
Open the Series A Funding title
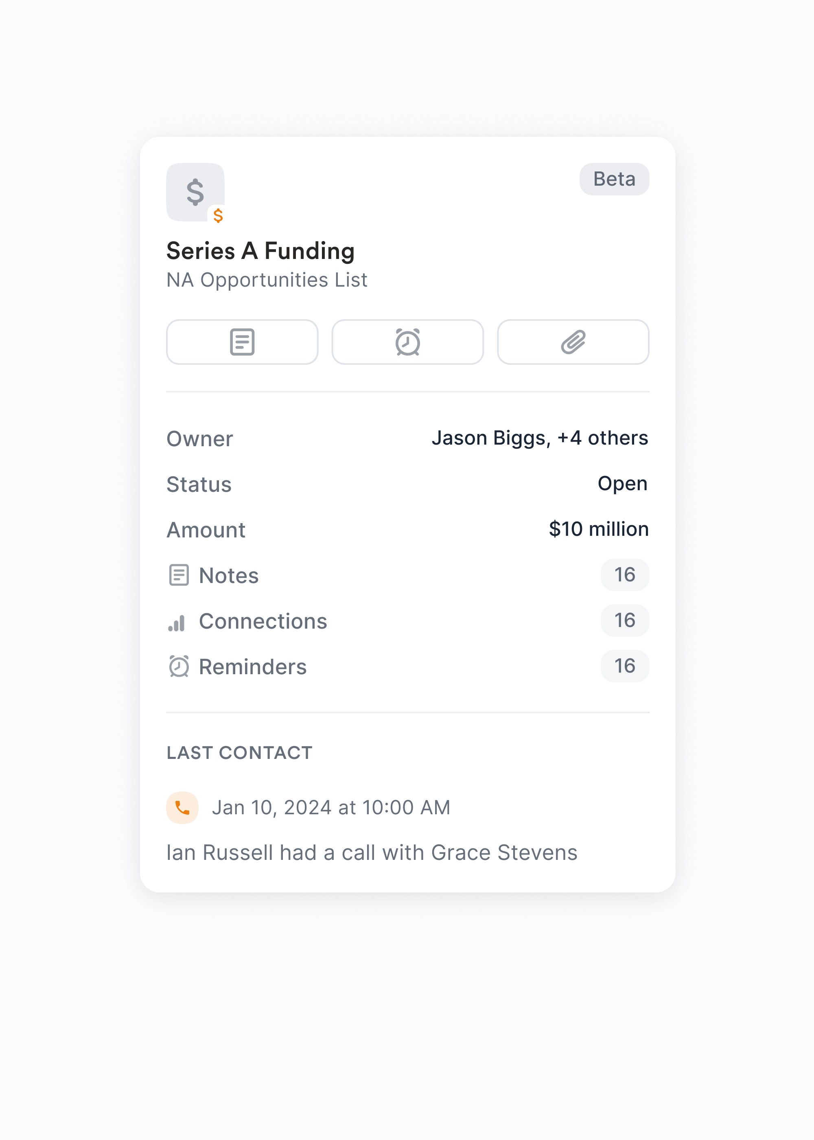coord(260,251)
